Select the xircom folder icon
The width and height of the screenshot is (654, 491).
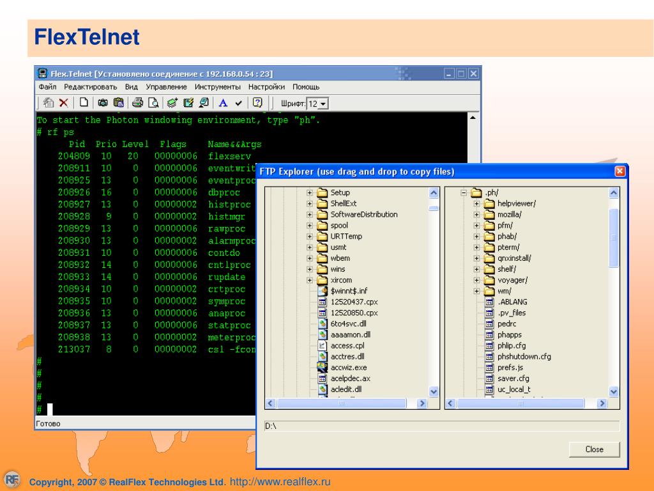coord(322,280)
